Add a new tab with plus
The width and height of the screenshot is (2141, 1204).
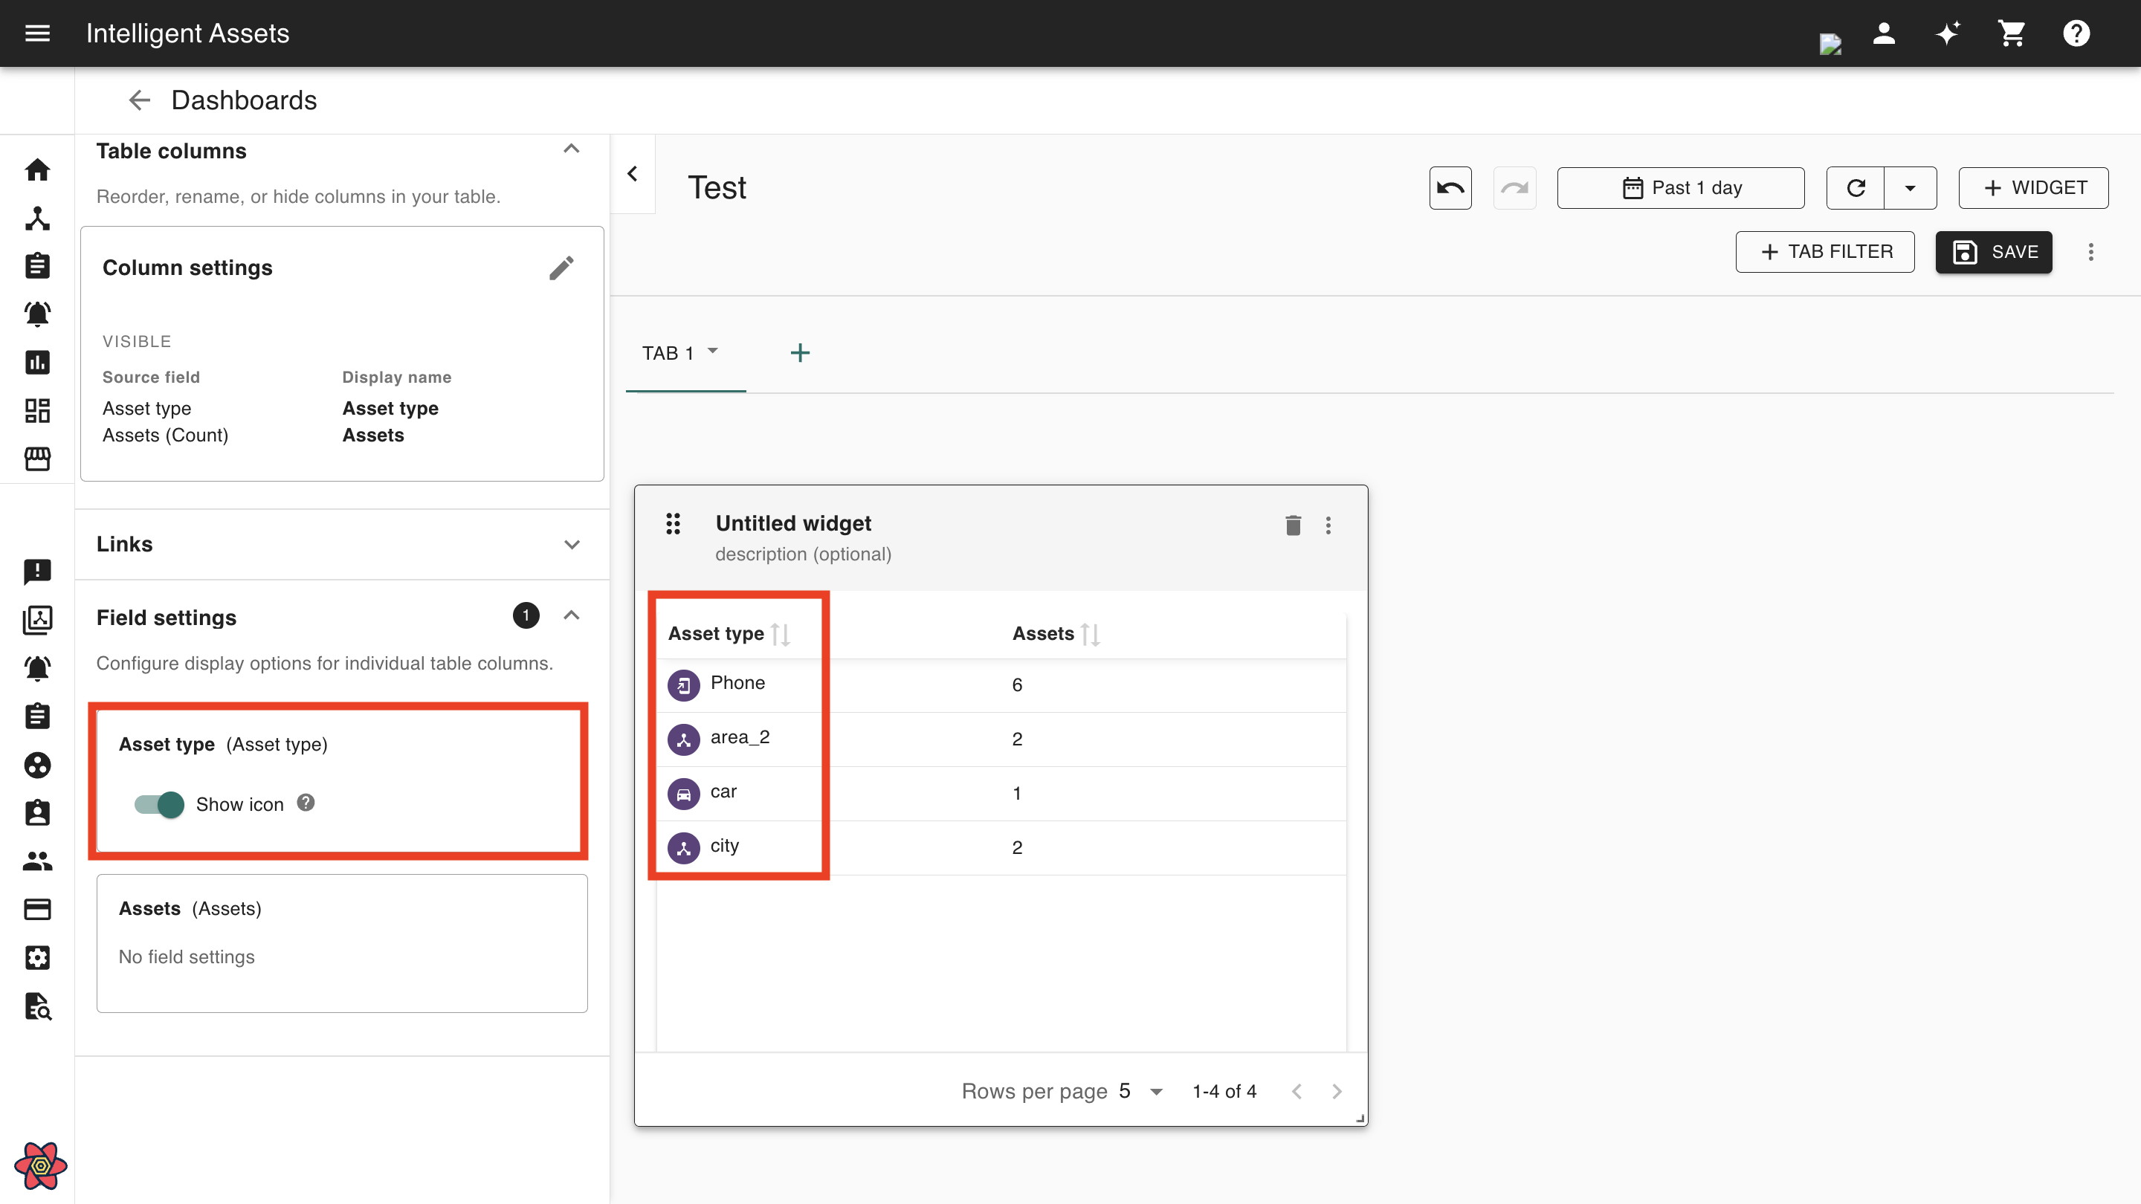tap(800, 353)
